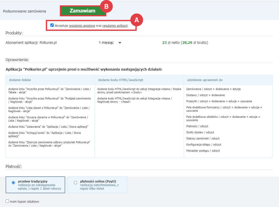Viewport: 279px width, 207px height.
Task: Select the "płatności online (PayU)" payment option
Action: pos(75,183)
